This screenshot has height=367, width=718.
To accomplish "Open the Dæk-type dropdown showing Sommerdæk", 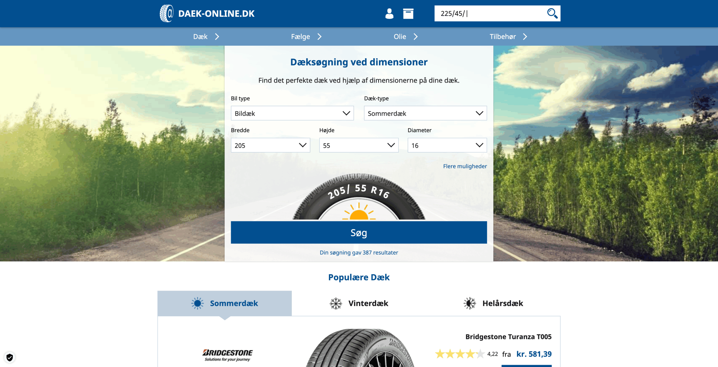I will tap(425, 113).
